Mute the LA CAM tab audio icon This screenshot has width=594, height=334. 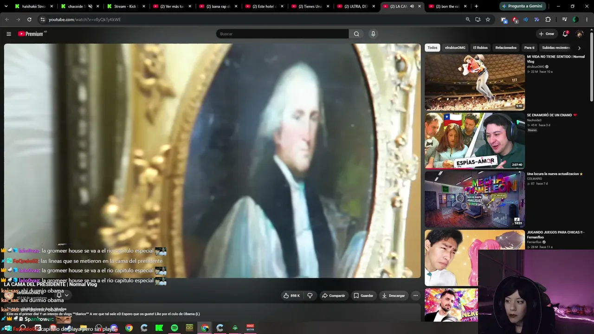(x=412, y=6)
